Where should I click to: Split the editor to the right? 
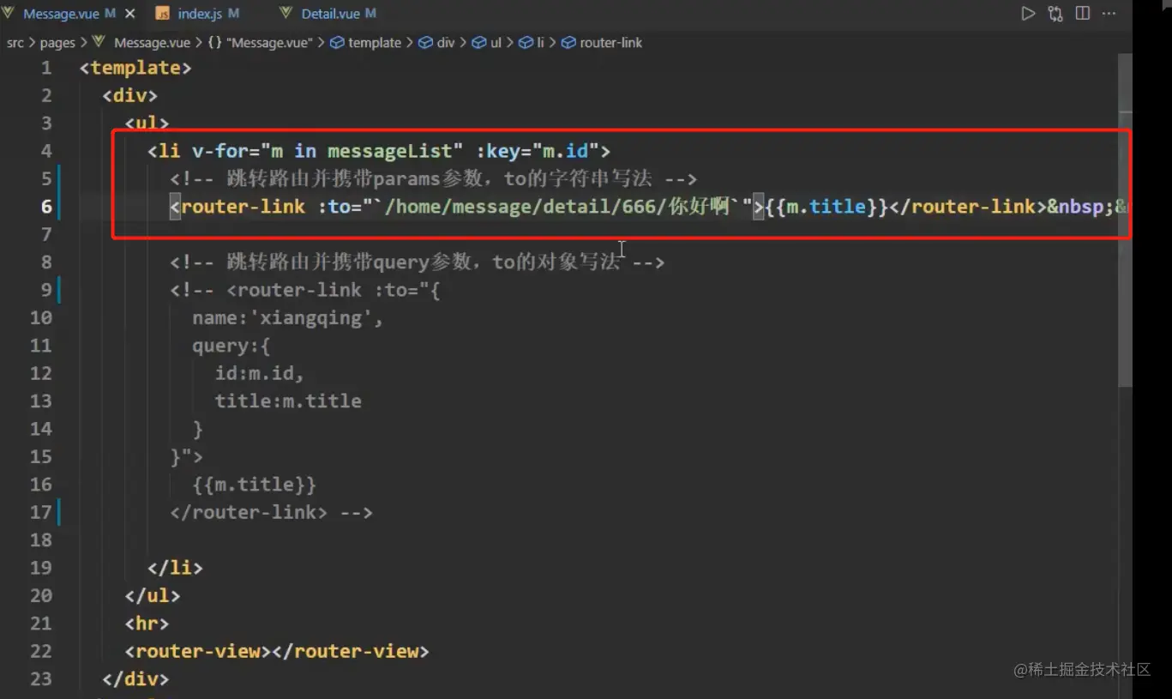(1083, 14)
